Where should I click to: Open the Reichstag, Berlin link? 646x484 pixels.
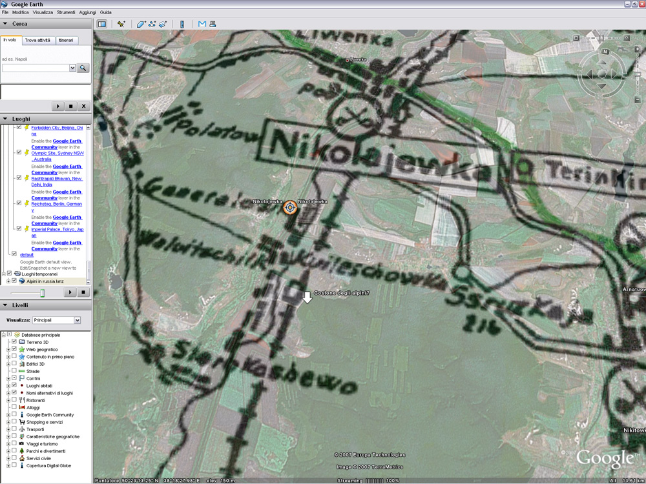[56, 207]
